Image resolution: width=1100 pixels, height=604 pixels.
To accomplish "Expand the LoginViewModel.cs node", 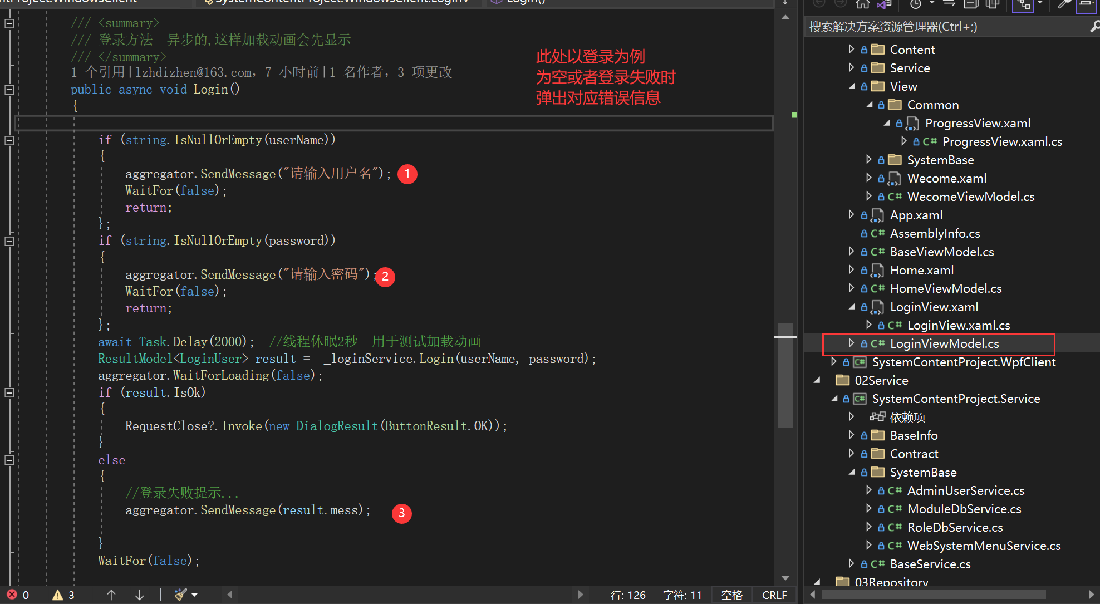I will pos(851,343).
